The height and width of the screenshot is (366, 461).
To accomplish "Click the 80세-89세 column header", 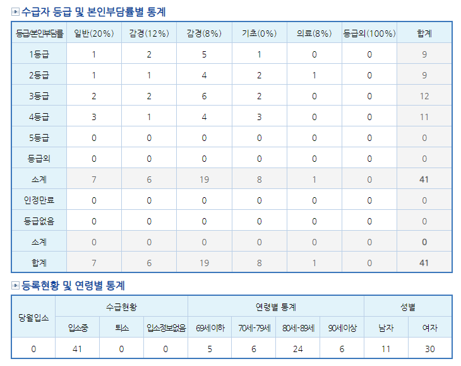I will 298,327.
